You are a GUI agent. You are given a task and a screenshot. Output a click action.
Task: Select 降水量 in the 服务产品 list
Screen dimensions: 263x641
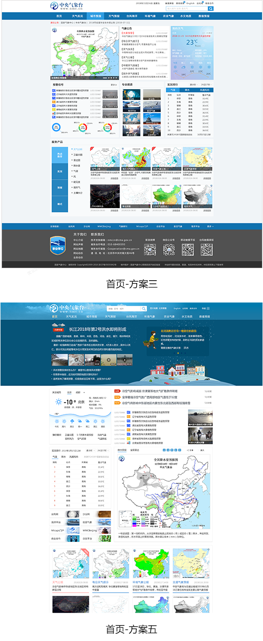tap(77, 165)
